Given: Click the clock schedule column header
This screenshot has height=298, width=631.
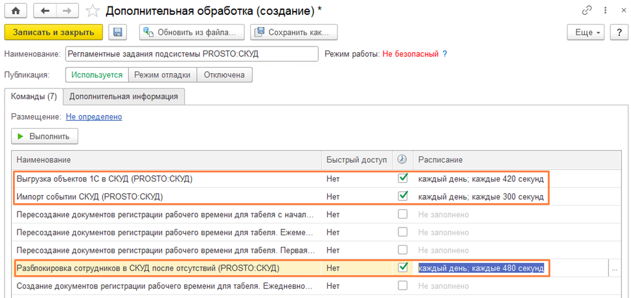Looking at the screenshot, I should (402, 160).
